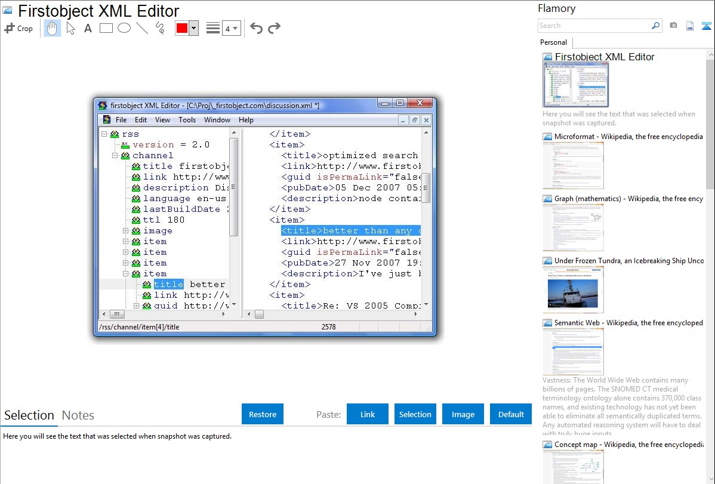Select the "language en-us" tree row
Screen dimensions: 715x484
pos(179,199)
